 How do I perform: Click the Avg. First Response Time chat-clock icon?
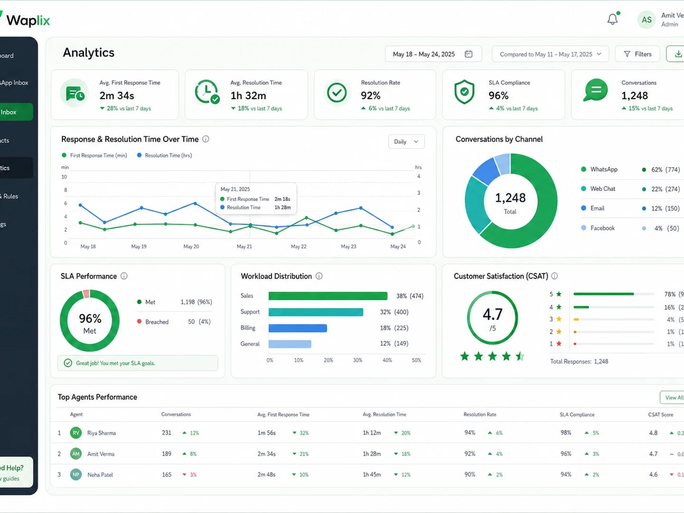[75, 94]
